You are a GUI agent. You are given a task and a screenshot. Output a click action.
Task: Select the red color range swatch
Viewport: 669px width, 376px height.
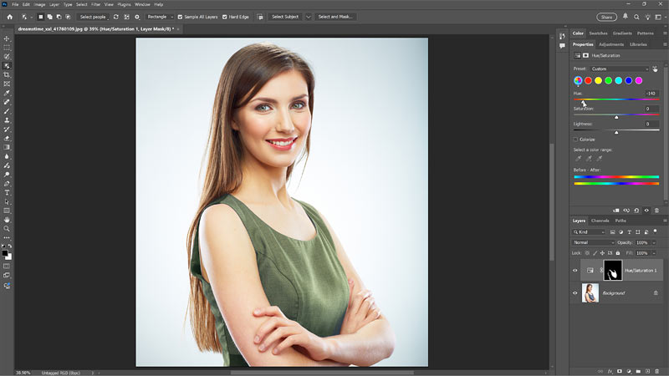tap(588, 80)
